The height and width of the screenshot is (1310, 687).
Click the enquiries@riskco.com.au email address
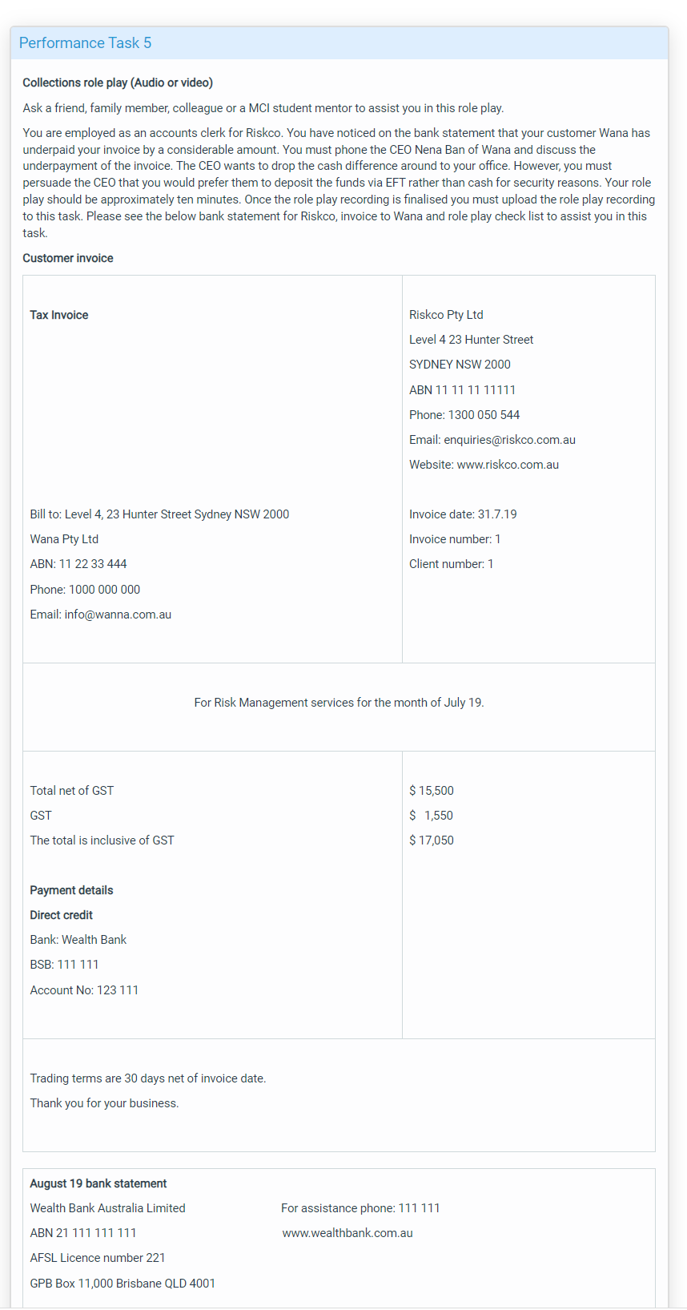click(509, 440)
